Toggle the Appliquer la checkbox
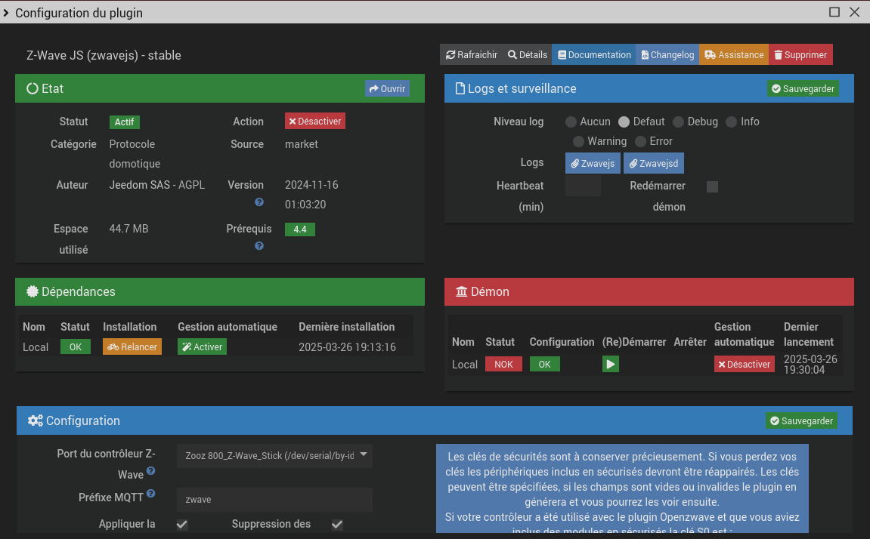The image size is (870, 539). tap(182, 525)
